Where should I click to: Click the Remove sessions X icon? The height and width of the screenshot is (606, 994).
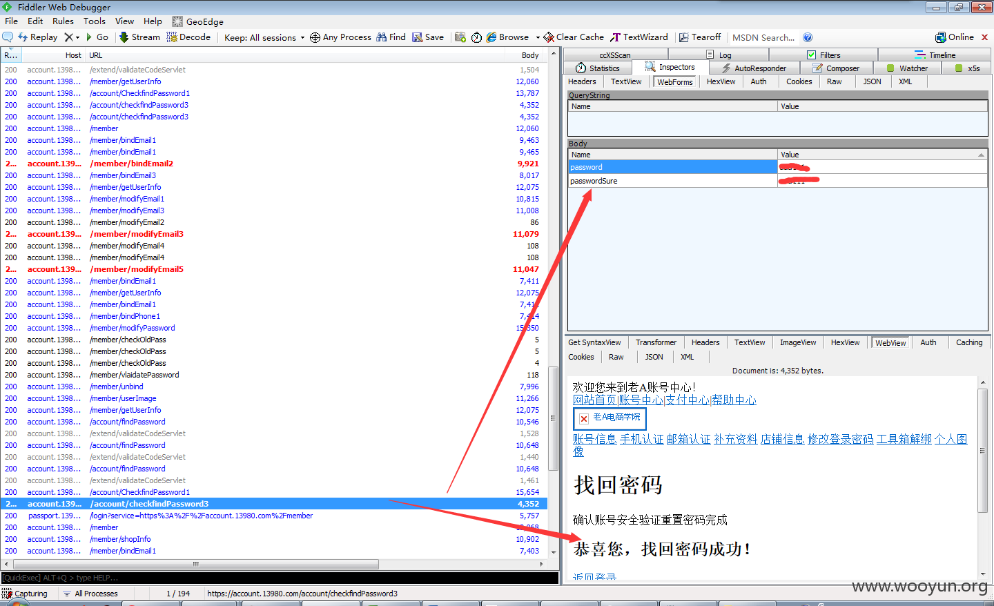tap(68, 37)
